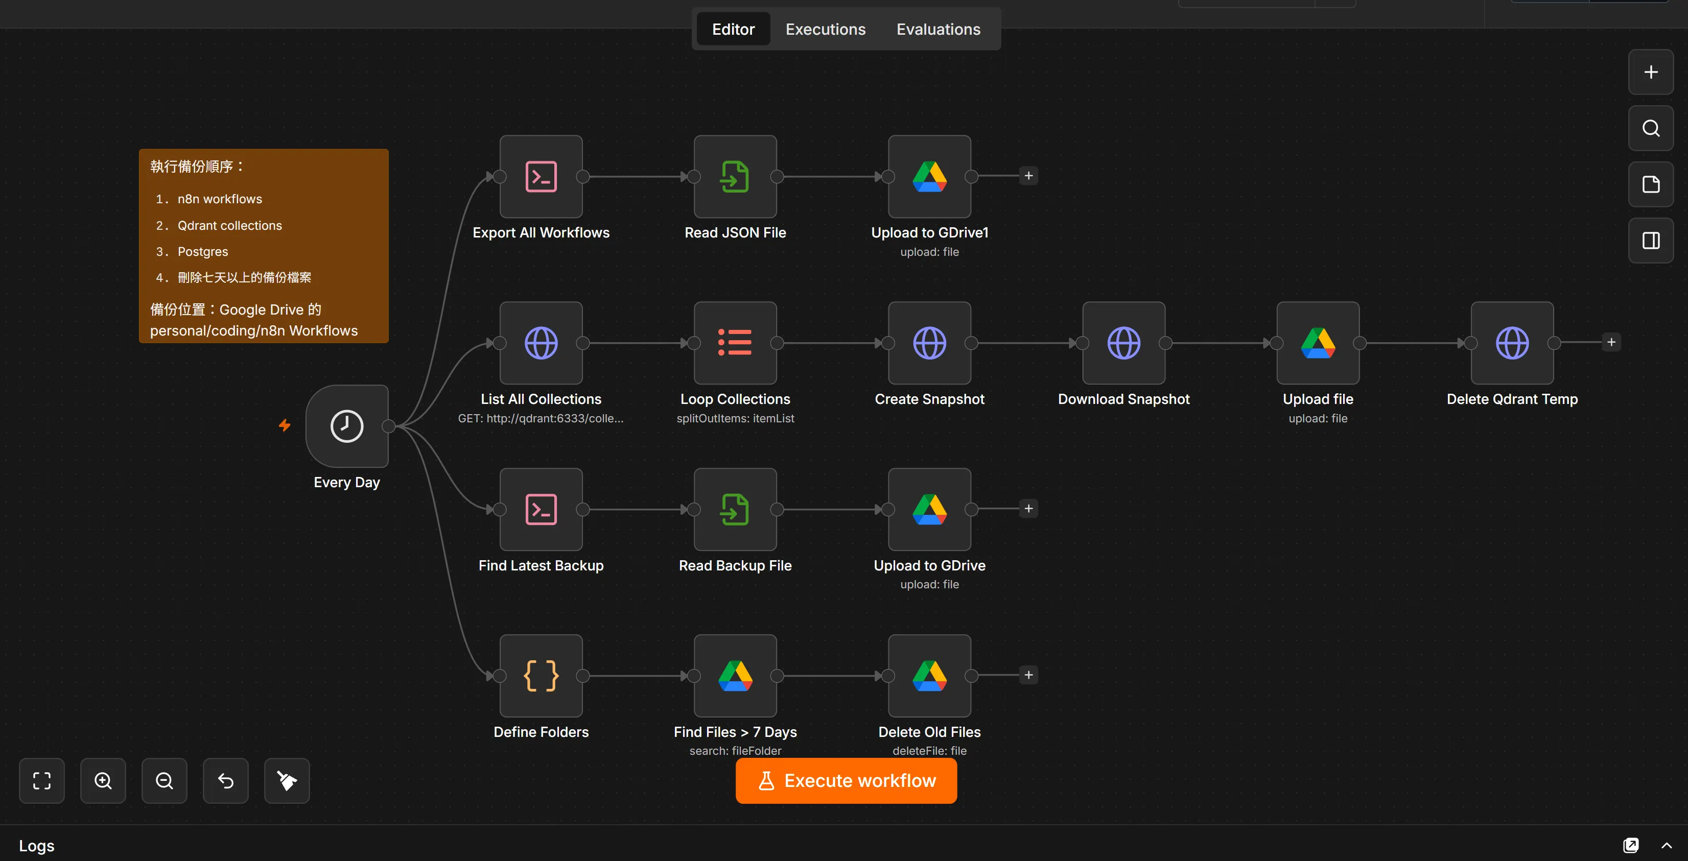1688x861 pixels.
Task: Open the add node panel plus button
Action: (x=1651, y=72)
